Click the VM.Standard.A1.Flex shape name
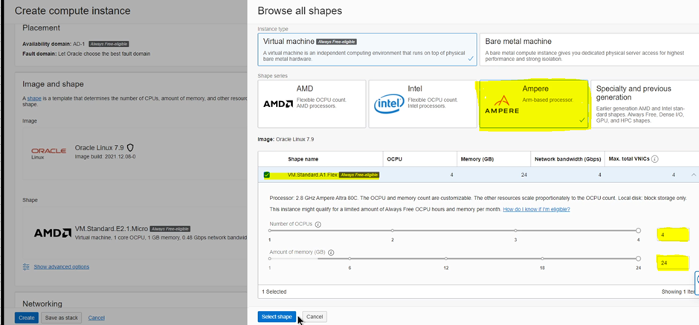Viewport: 699px width, 325px height. click(312, 176)
